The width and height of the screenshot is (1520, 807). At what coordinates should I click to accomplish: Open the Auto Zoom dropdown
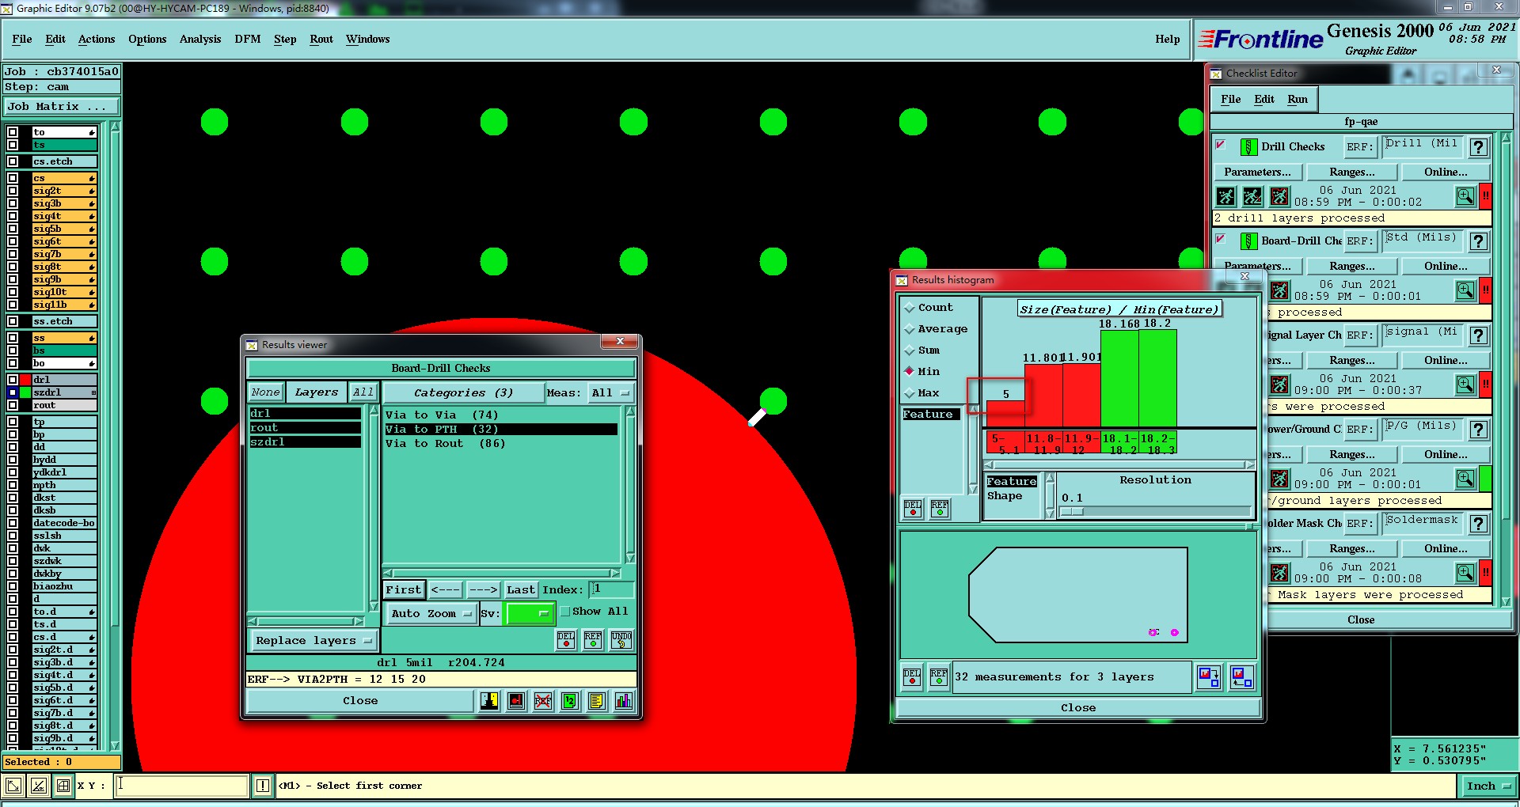point(431,613)
